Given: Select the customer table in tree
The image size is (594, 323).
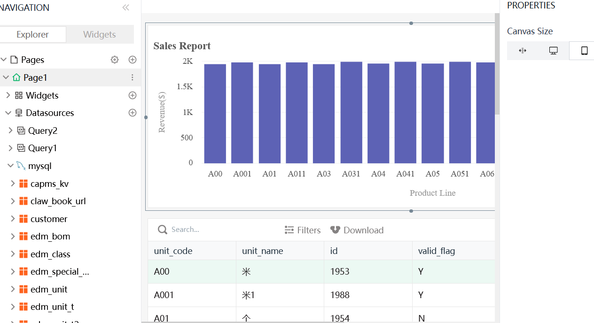Looking at the screenshot, I should coord(48,219).
